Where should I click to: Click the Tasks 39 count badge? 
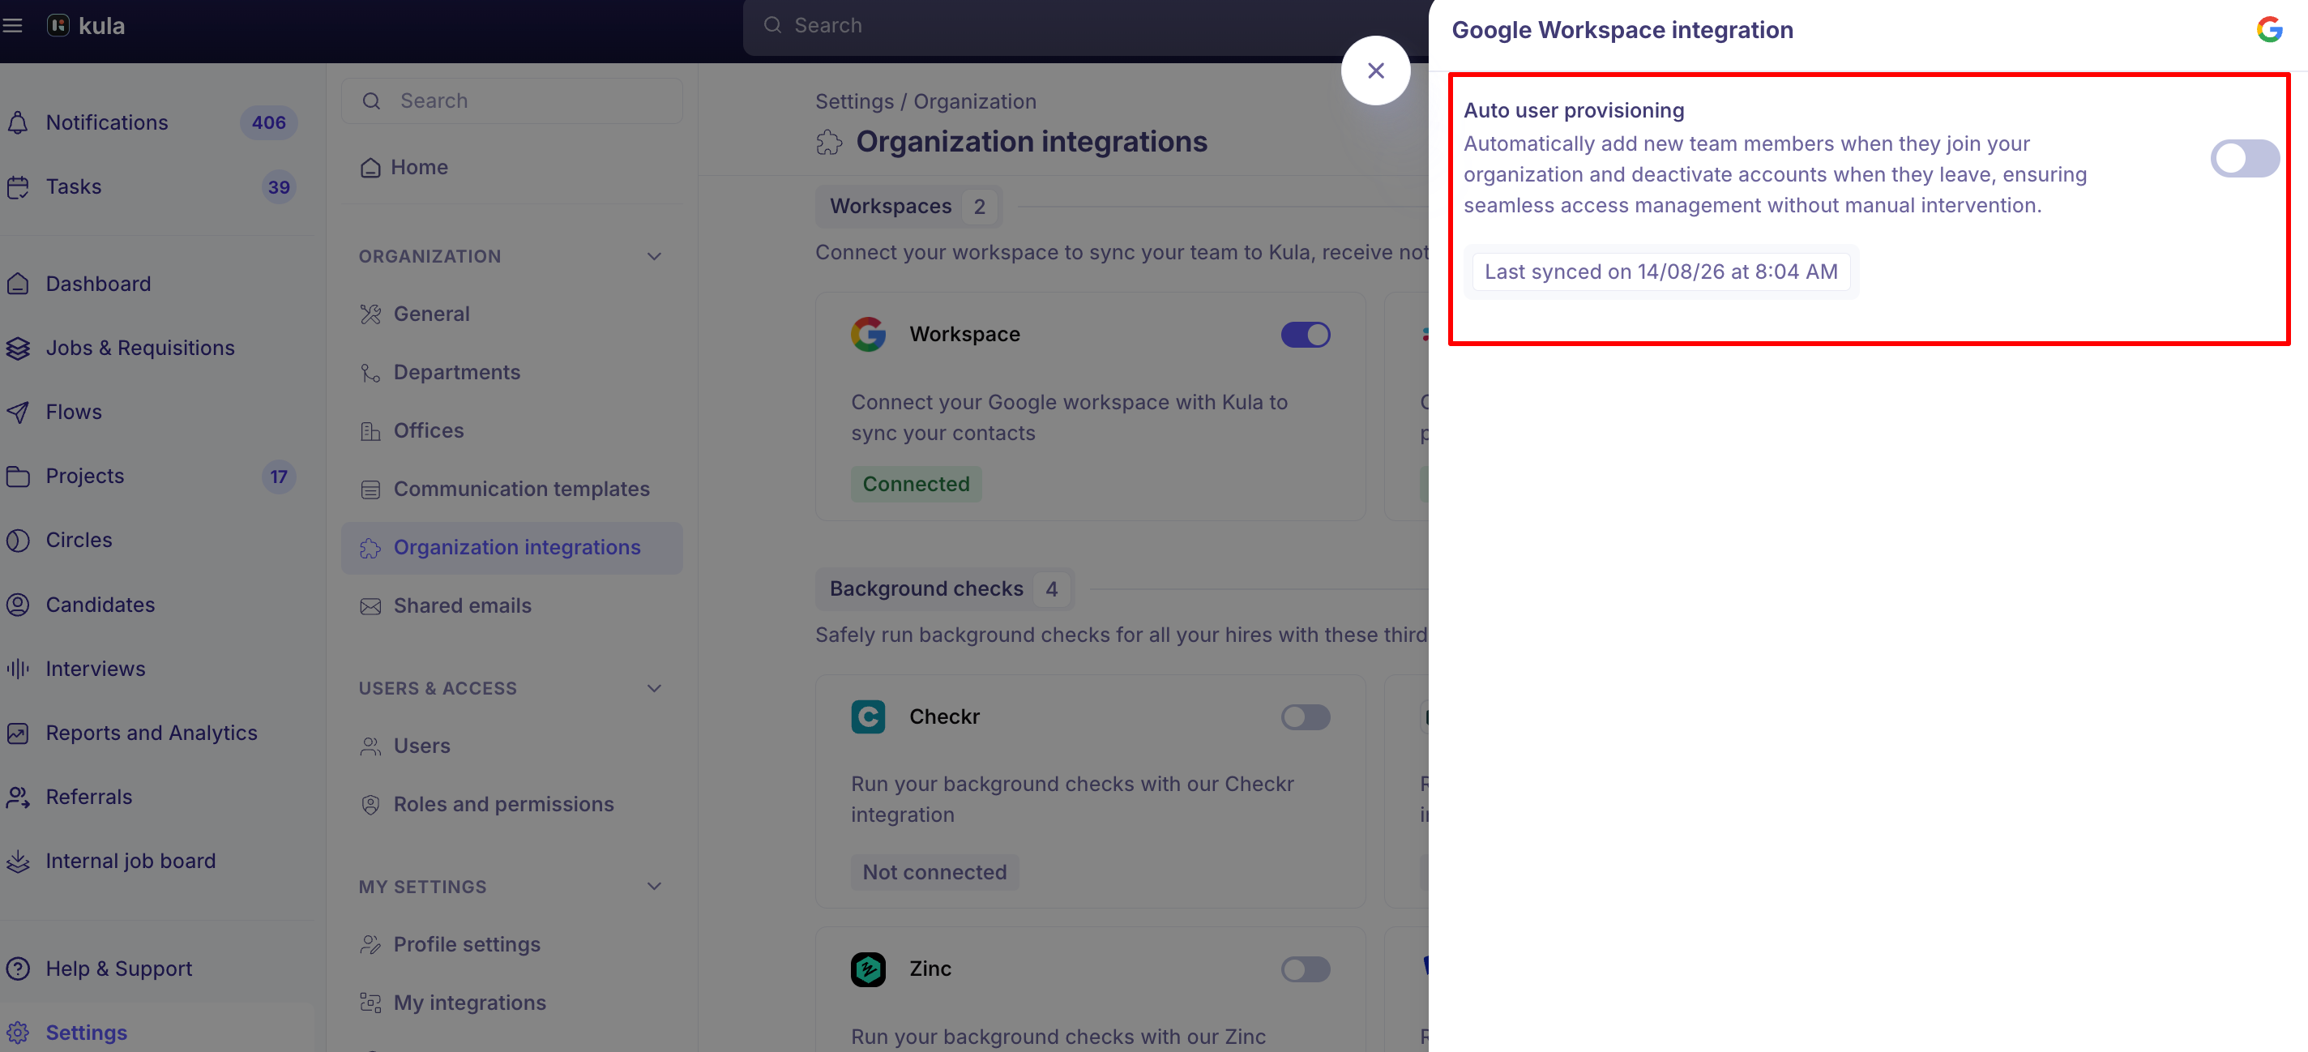point(279,187)
